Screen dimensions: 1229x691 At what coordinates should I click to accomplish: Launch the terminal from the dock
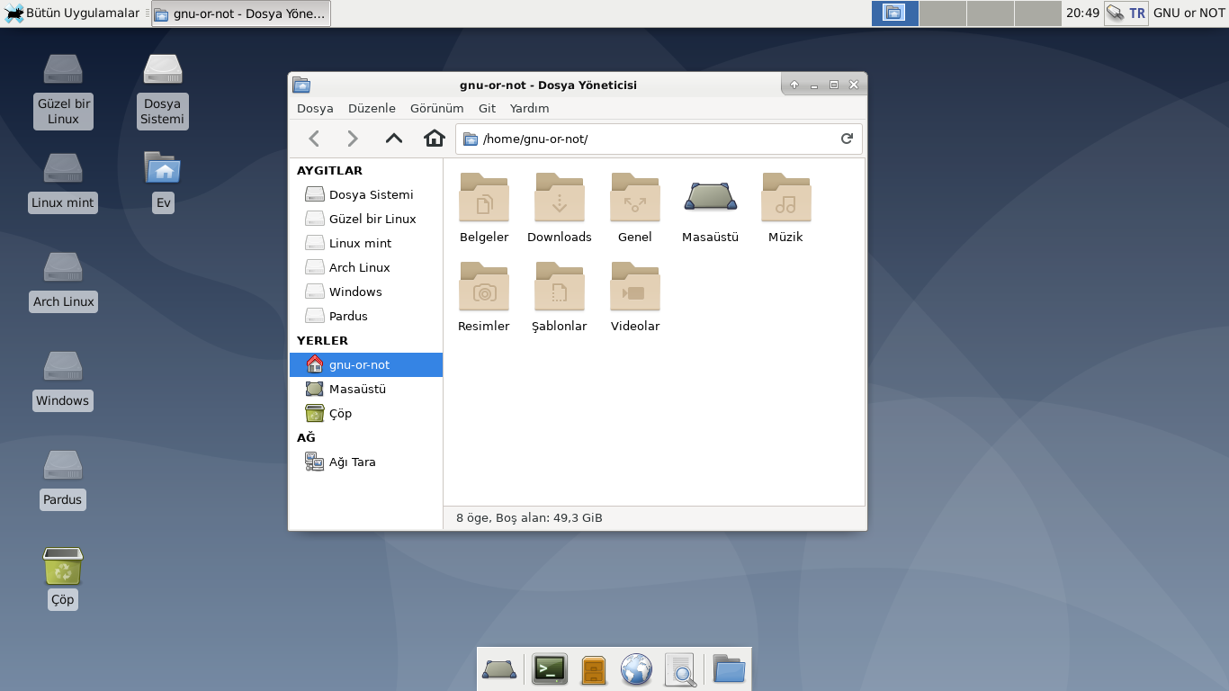pyautogui.click(x=549, y=669)
